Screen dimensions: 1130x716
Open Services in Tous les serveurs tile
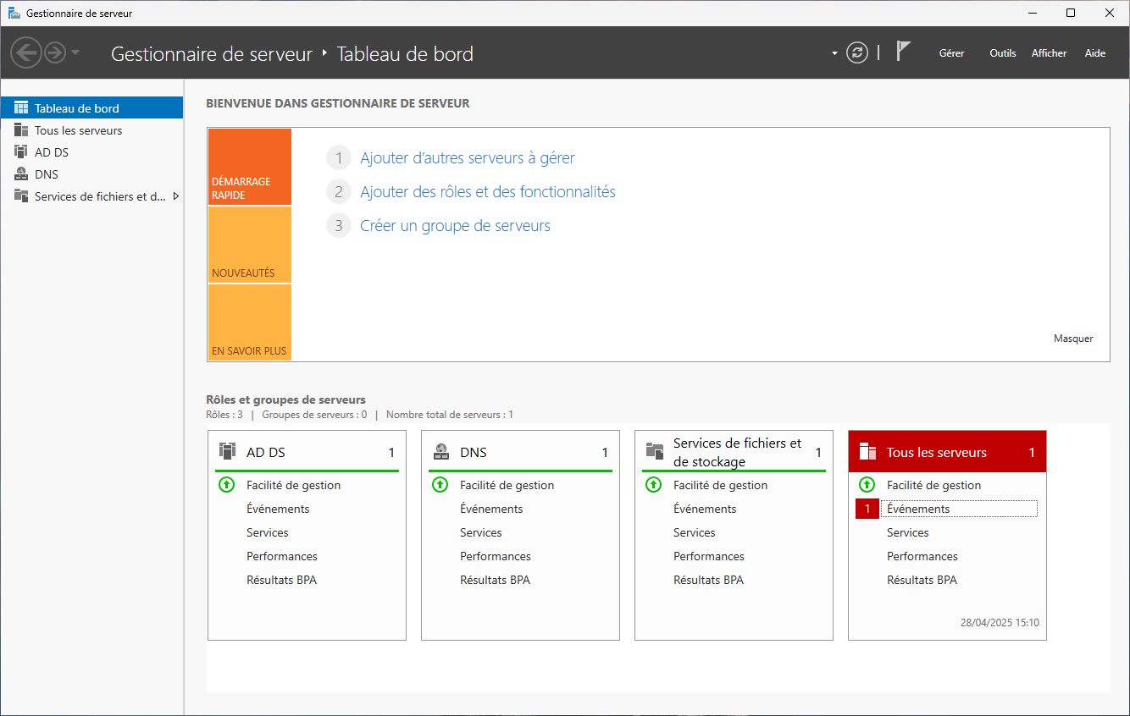coord(908,532)
